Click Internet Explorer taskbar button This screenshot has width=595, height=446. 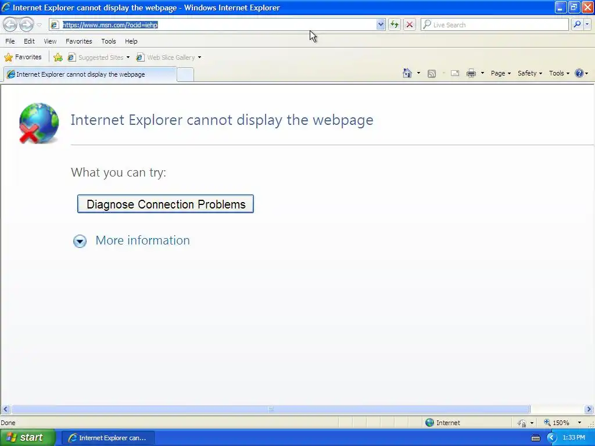[x=107, y=438]
